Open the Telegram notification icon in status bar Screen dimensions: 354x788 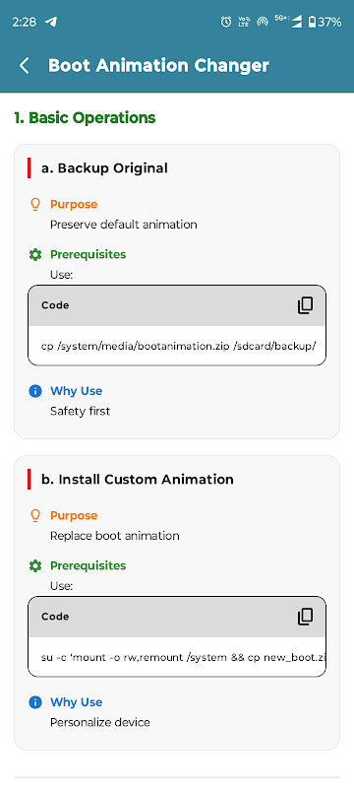(51, 22)
